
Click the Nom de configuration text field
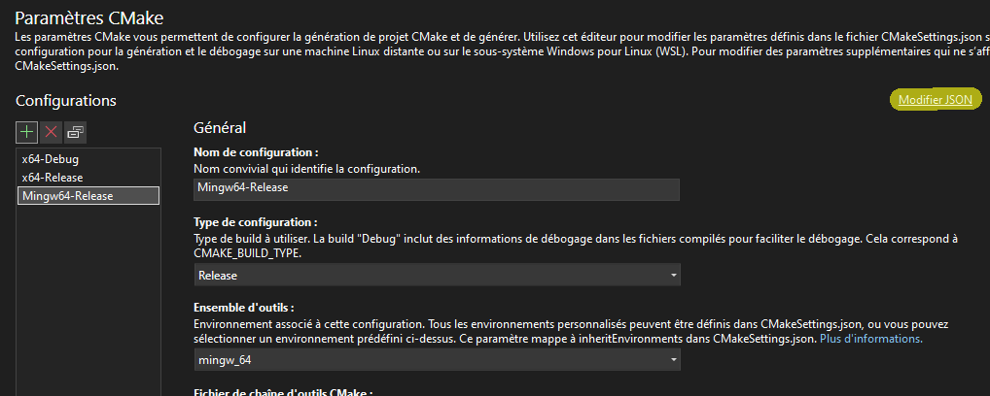tap(437, 190)
